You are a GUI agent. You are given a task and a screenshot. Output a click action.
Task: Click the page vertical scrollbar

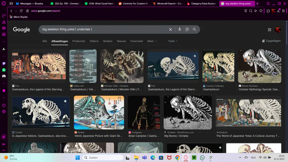tap(286, 33)
